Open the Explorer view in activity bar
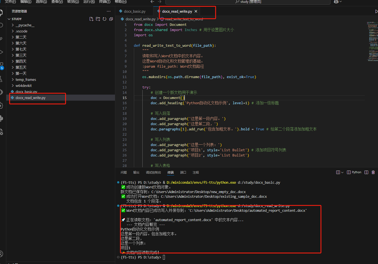The image size is (378, 264). pos(1,12)
